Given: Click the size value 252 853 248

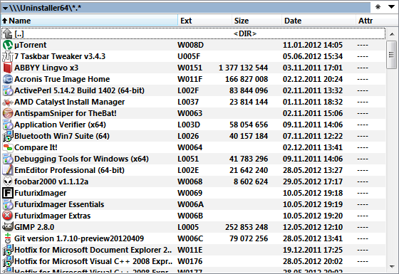Looking at the screenshot, I should (x=247, y=227).
